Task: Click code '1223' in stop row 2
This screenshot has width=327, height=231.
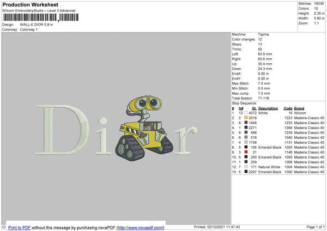Action: point(288,118)
